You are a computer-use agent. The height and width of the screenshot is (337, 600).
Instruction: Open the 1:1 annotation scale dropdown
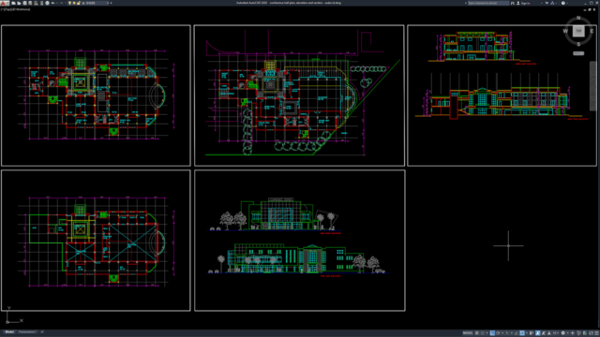(556, 333)
